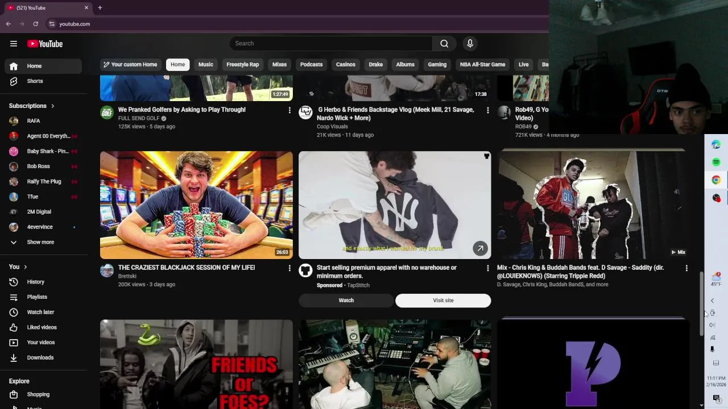Open Playlists in sidebar
This screenshot has height=409, width=728.
click(x=43, y=297)
